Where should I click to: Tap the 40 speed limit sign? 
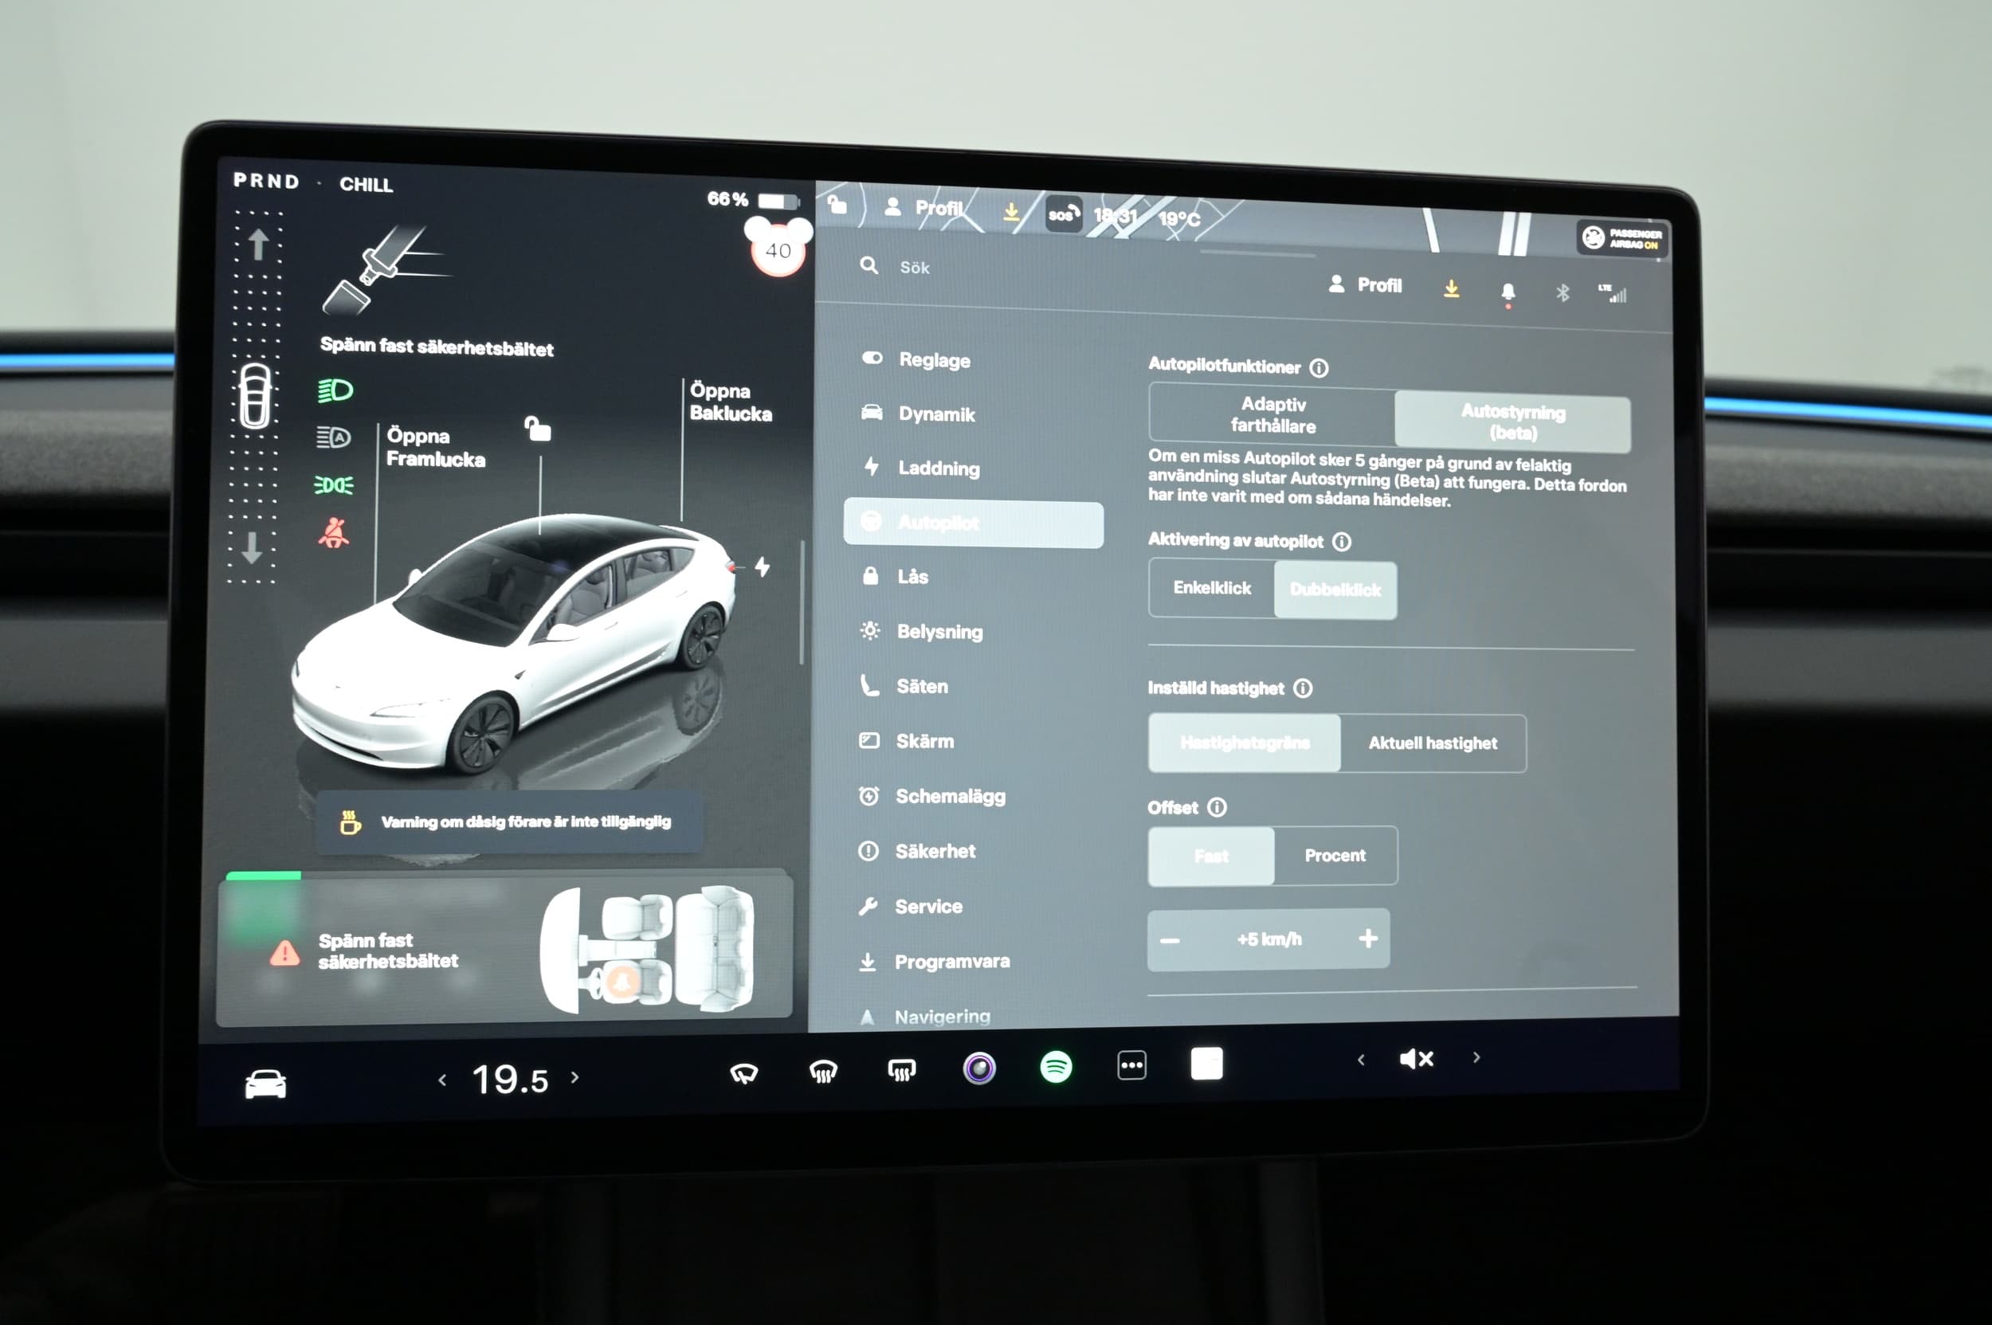(x=778, y=250)
